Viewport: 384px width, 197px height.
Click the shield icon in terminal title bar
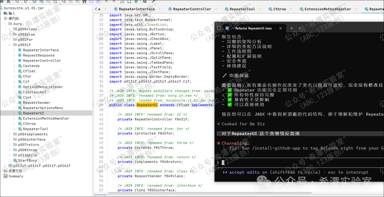click(x=219, y=28)
